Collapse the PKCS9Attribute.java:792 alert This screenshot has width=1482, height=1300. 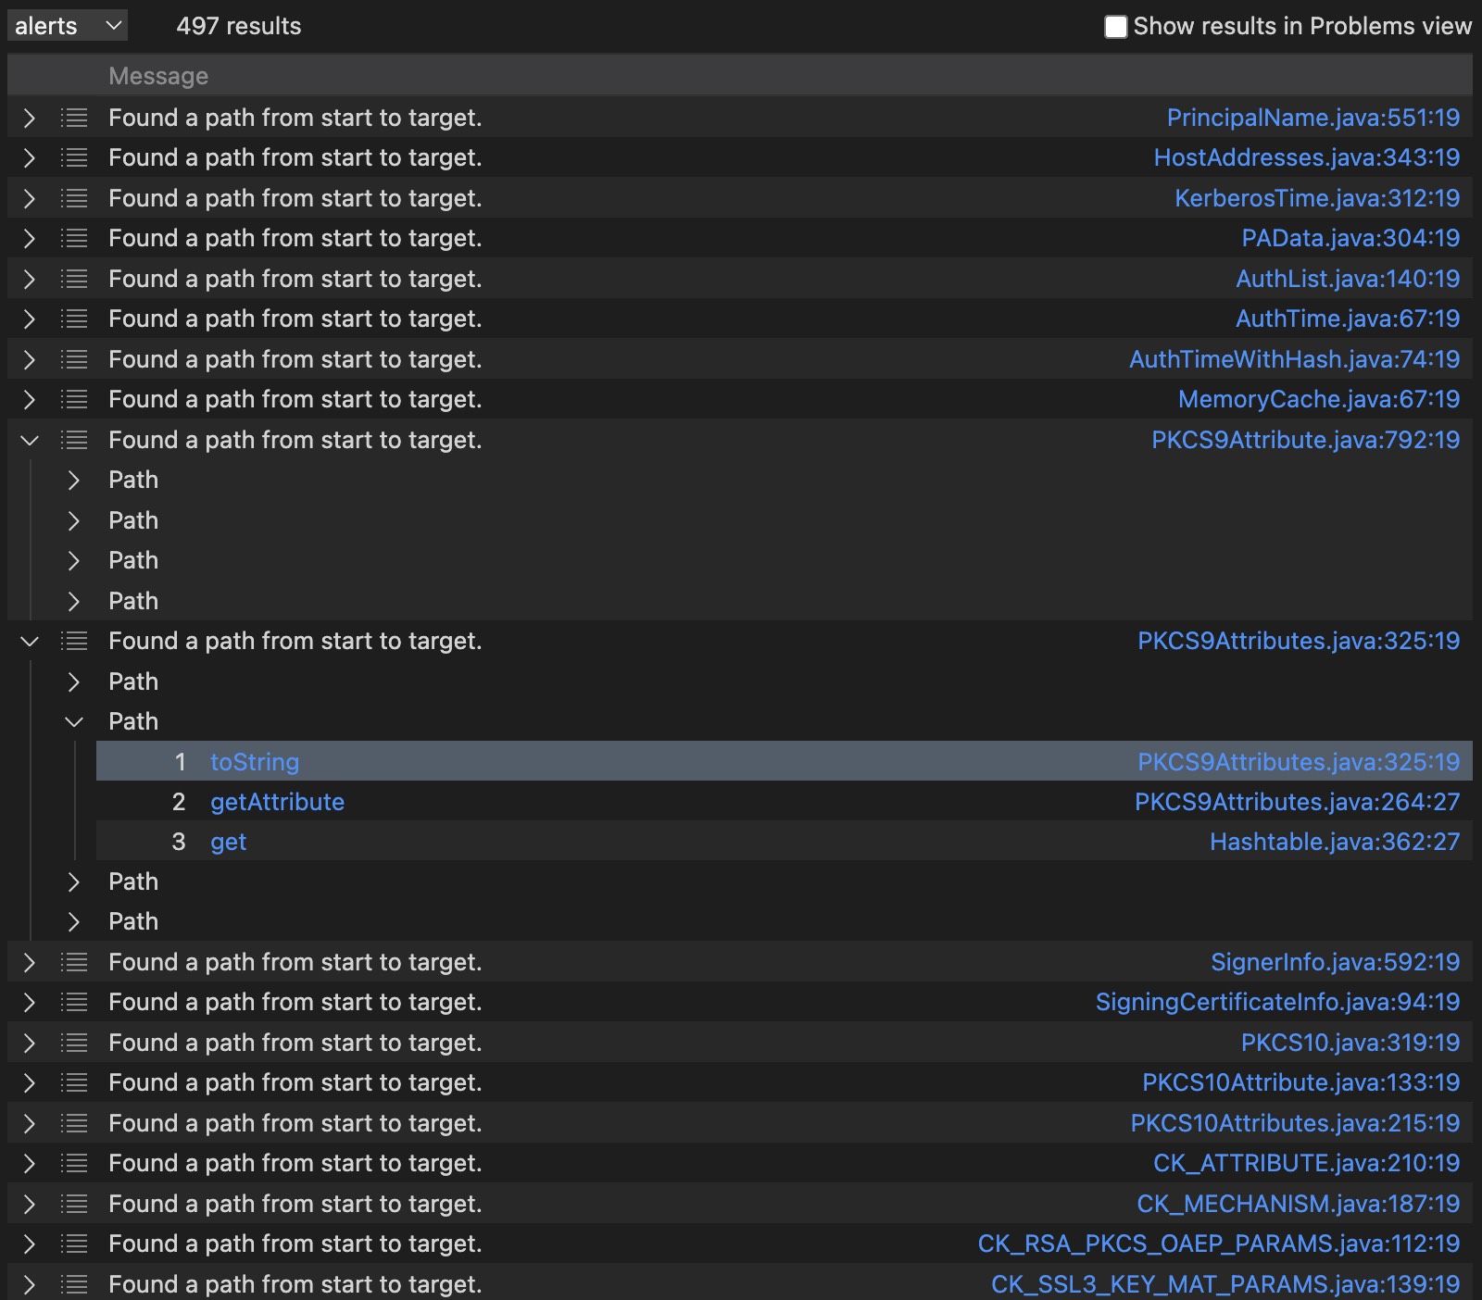29,440
